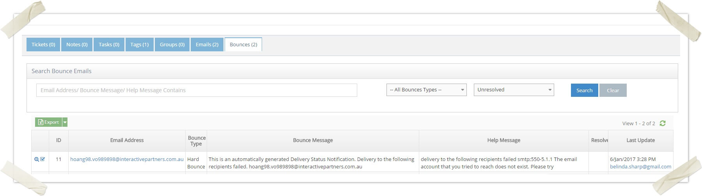Switch to the Groups (0) tab

[172, 44]
